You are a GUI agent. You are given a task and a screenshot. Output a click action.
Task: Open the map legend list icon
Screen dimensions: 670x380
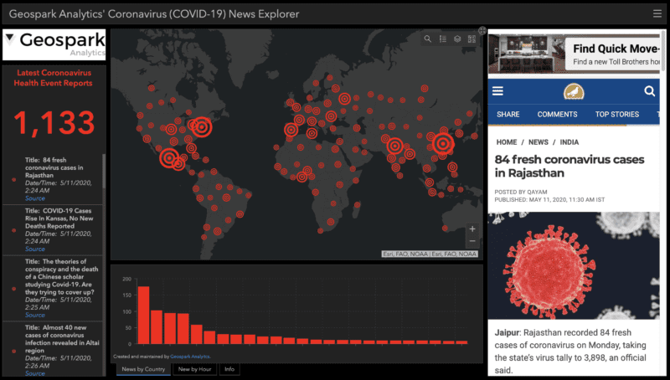442,39
